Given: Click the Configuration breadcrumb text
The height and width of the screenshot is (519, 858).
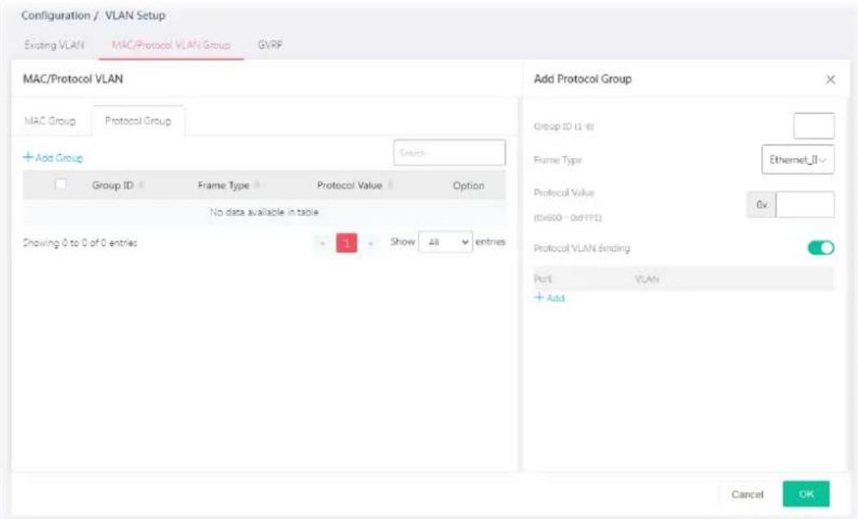Looking at the screenshot, I should (x=56, y=15).
